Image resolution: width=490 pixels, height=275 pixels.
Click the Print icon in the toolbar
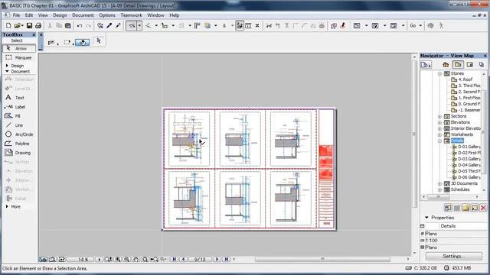click(38, 25)
